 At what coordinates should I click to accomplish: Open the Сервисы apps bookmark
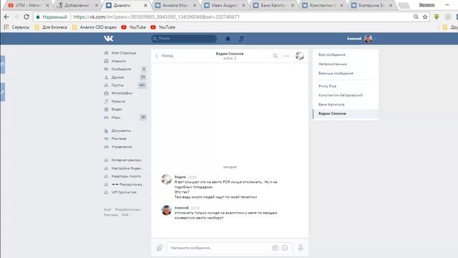(16, 27)
